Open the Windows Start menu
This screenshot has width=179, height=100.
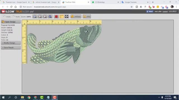tap(3, 97)
